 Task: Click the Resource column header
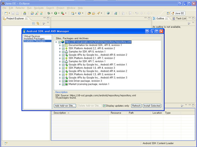(118, 113)
